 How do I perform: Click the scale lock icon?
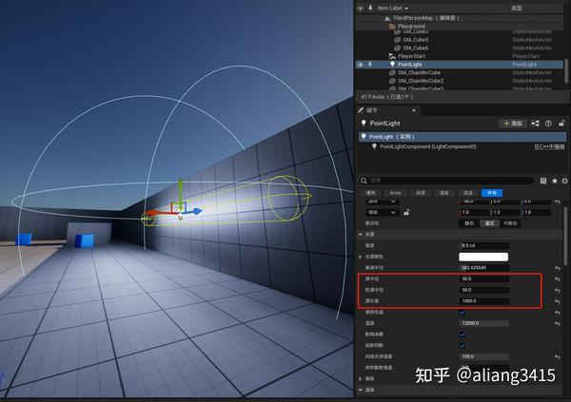point(406,213)
